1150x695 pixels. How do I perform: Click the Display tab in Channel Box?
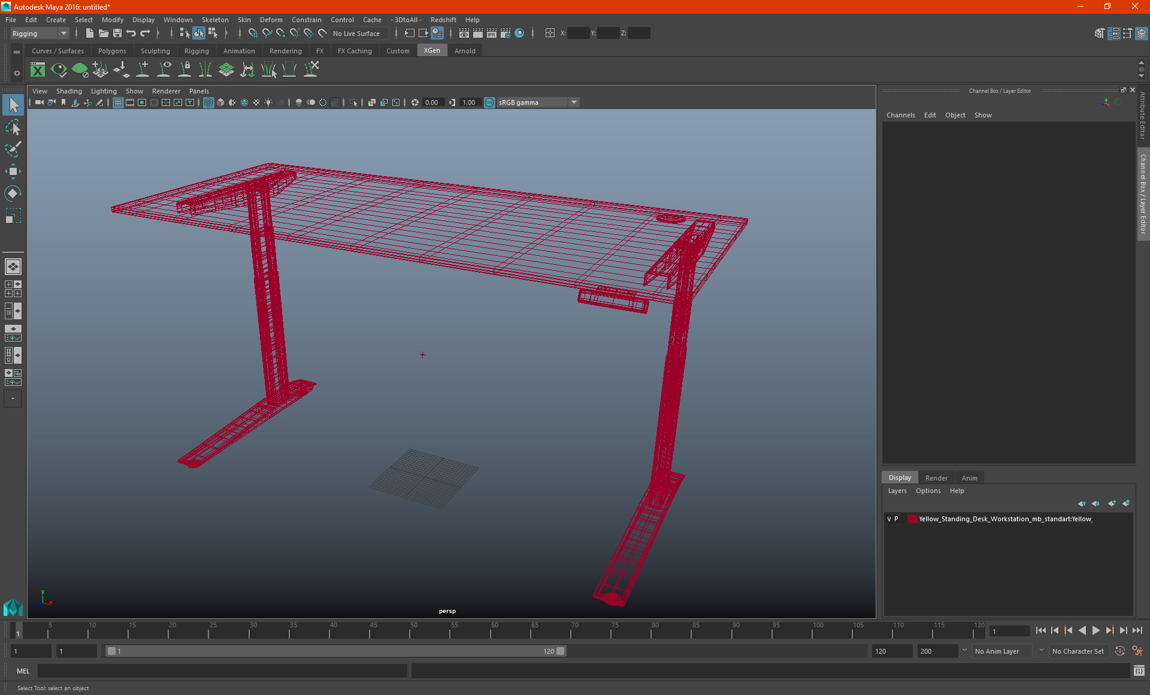(900, 478)
